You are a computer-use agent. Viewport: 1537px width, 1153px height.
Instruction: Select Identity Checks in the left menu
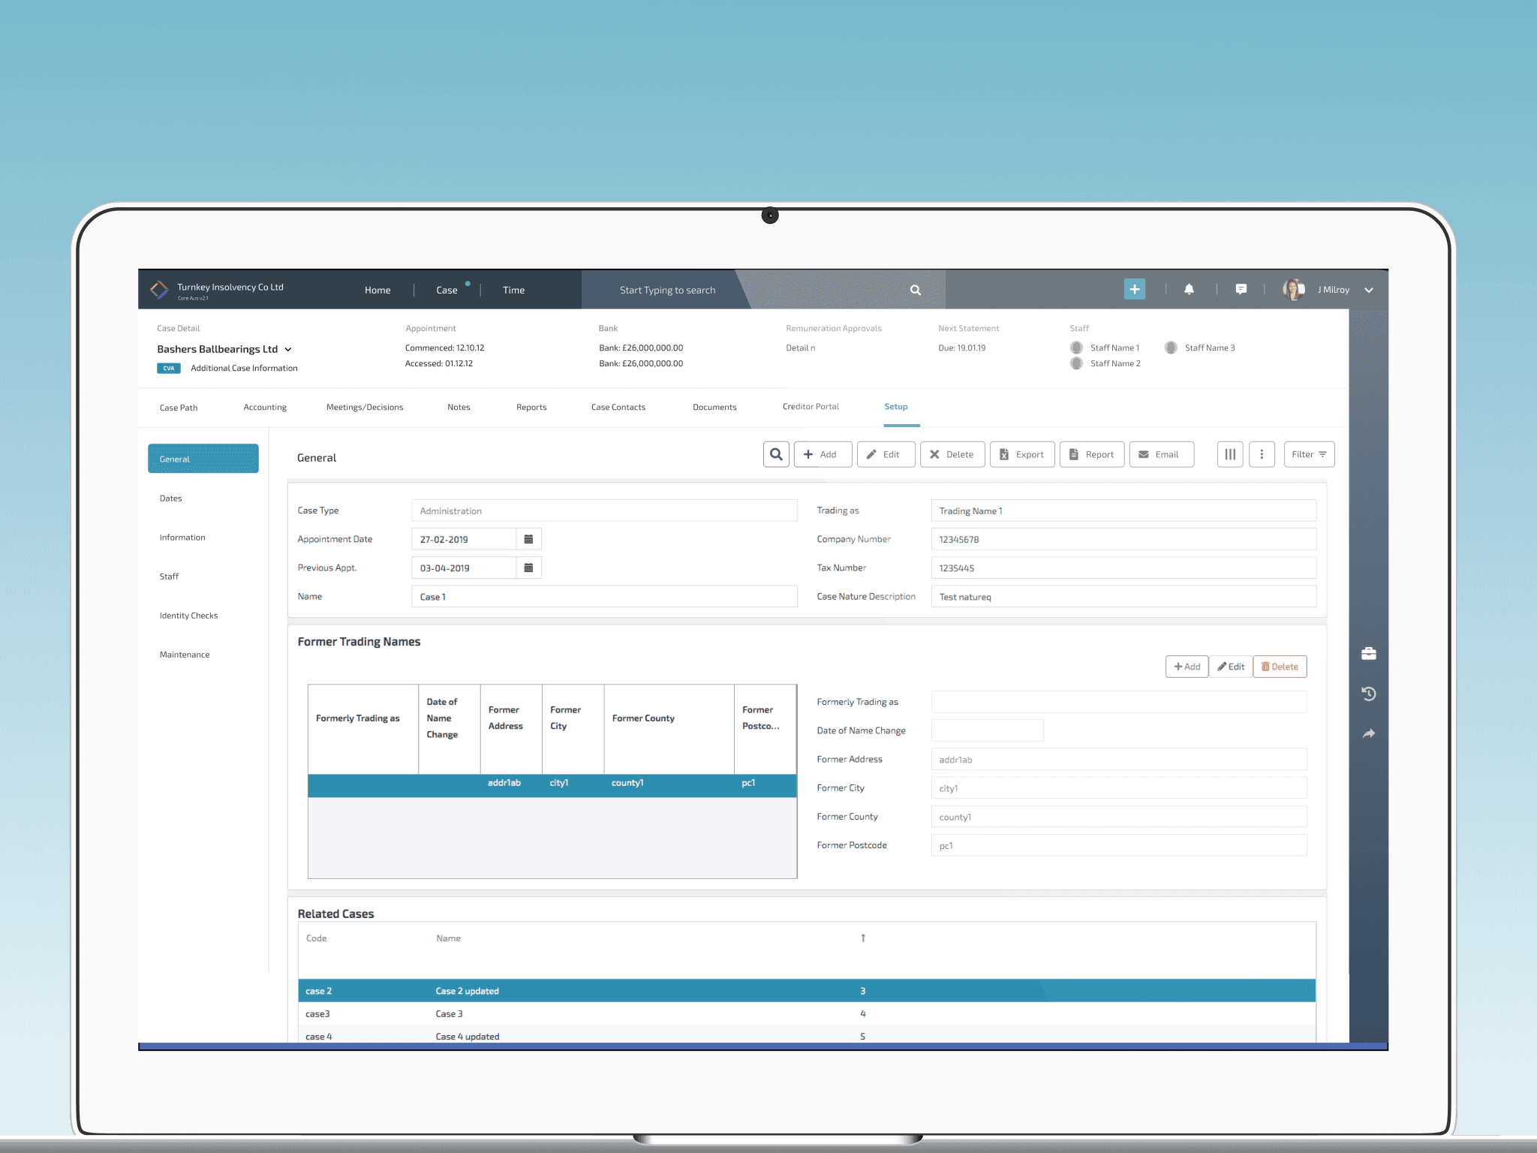pos(188,616)
